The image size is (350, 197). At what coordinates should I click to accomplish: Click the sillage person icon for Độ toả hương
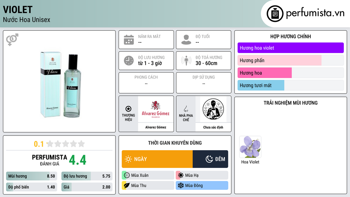click(x=186, y=61)
